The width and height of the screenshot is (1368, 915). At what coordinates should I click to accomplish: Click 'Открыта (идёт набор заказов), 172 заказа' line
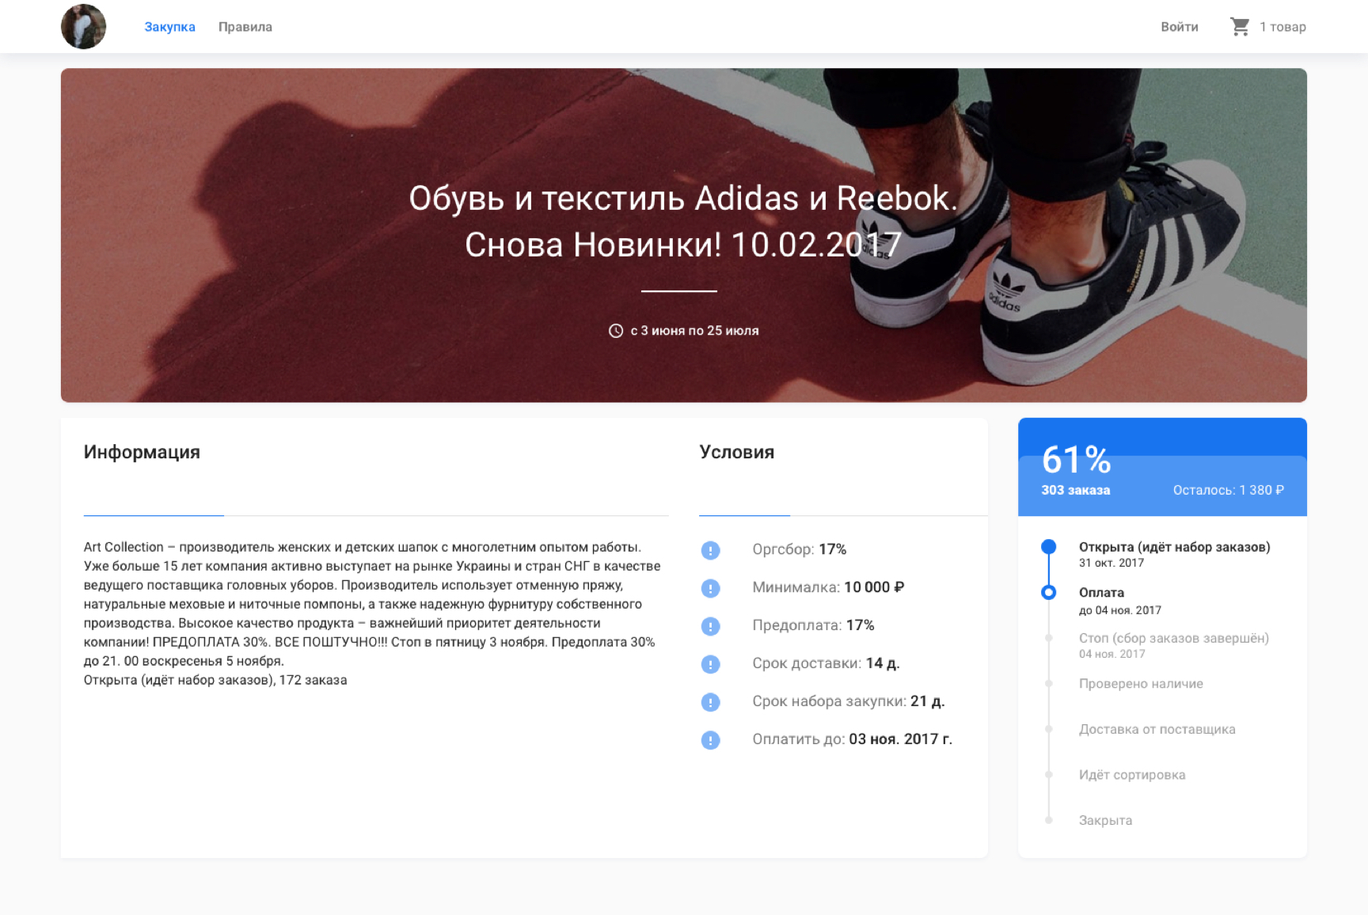(215, 680)
